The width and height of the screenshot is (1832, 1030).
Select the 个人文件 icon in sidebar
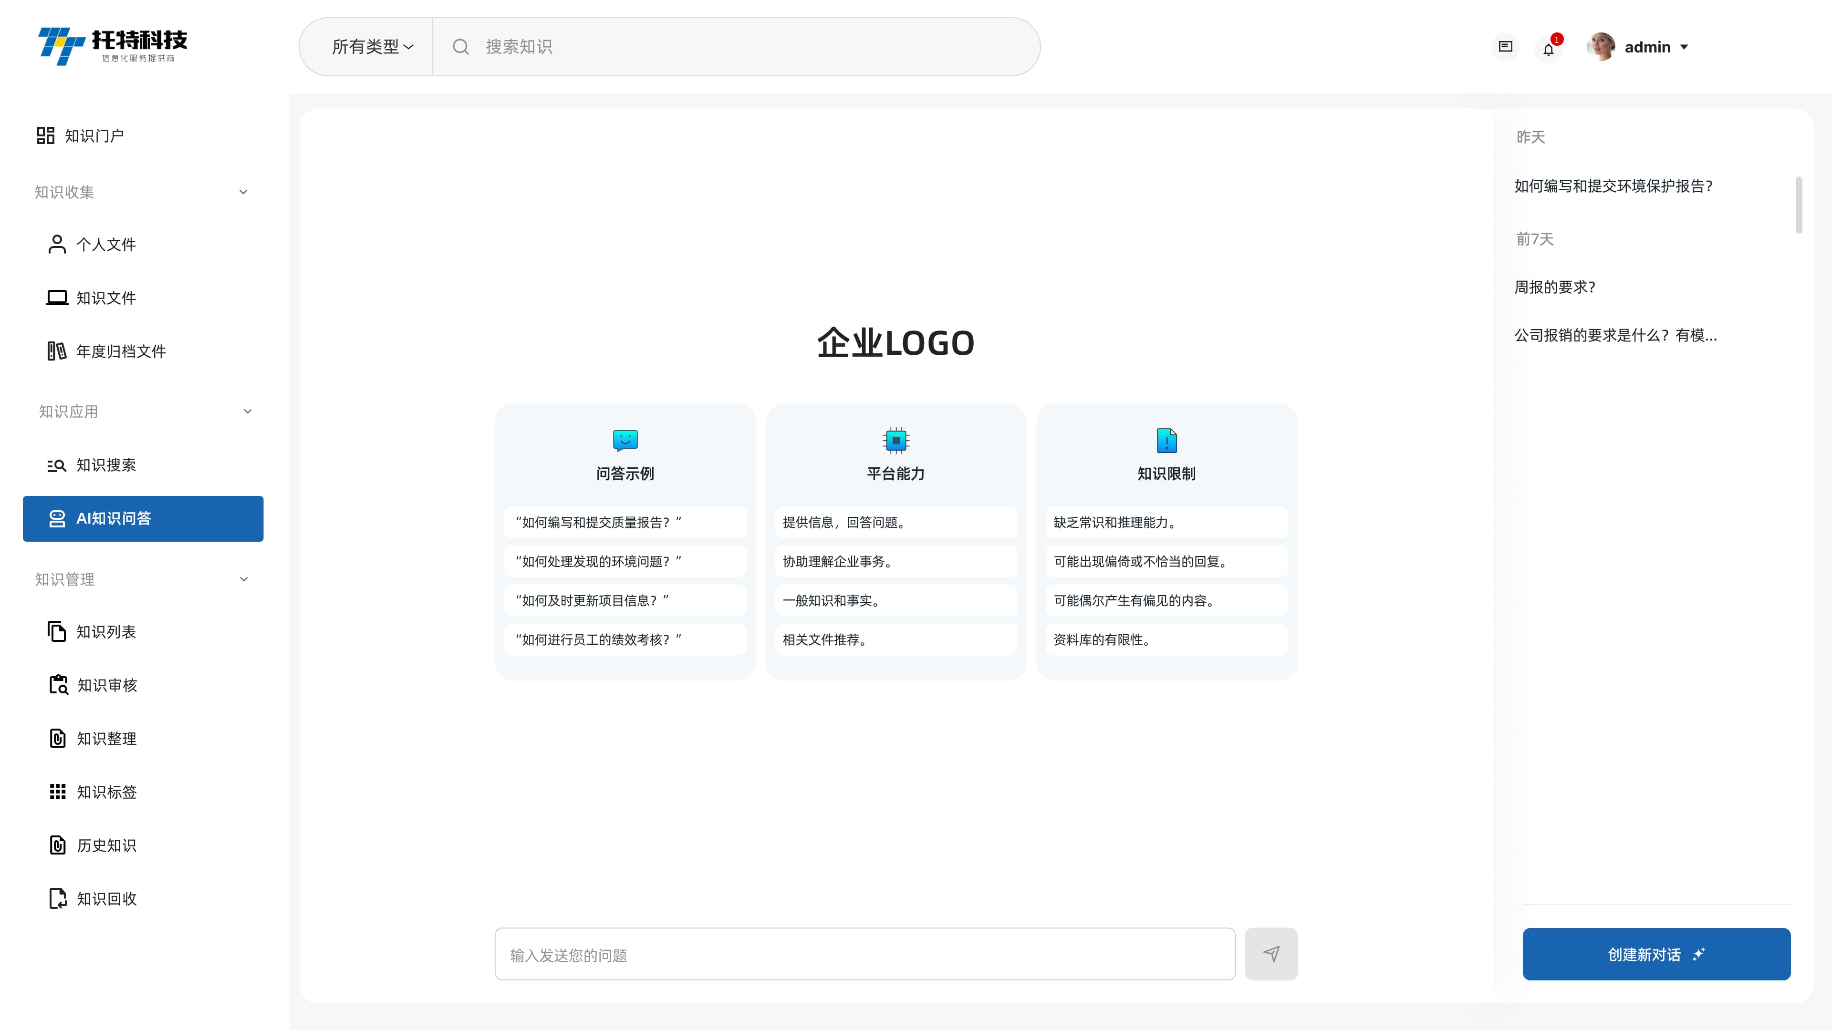pos(56,244)
